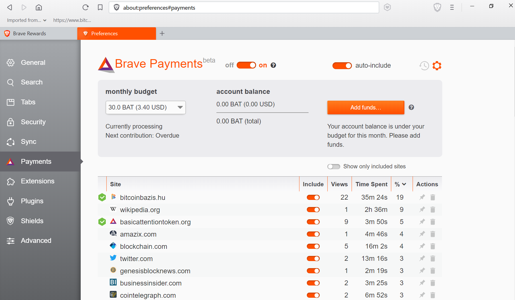Open the hamburger main menu

click(452, 7)
